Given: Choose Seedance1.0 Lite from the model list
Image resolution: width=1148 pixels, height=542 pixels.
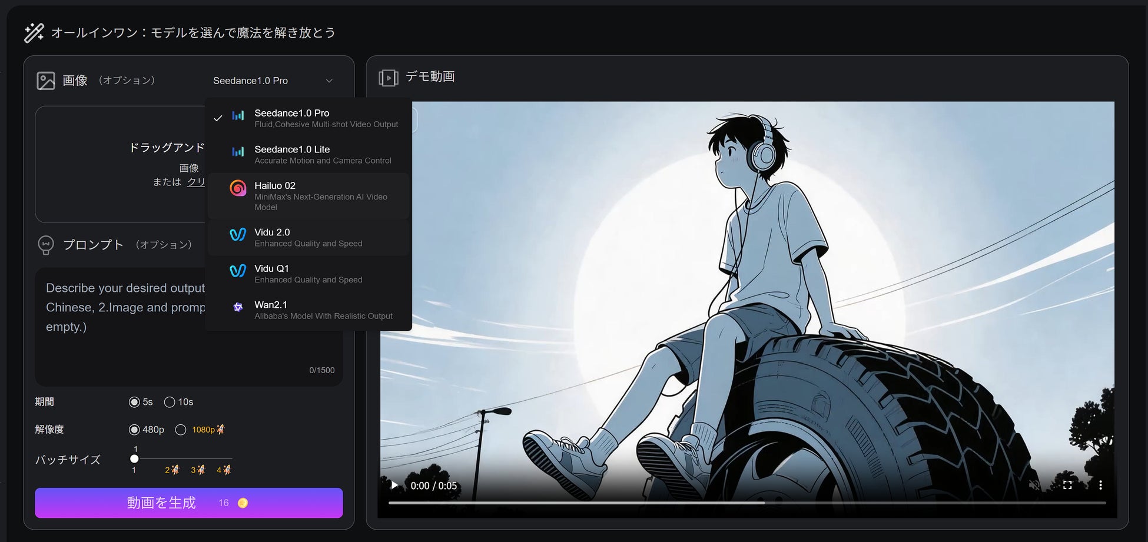Looking at the screenshot, I should (x=308, y=154).
